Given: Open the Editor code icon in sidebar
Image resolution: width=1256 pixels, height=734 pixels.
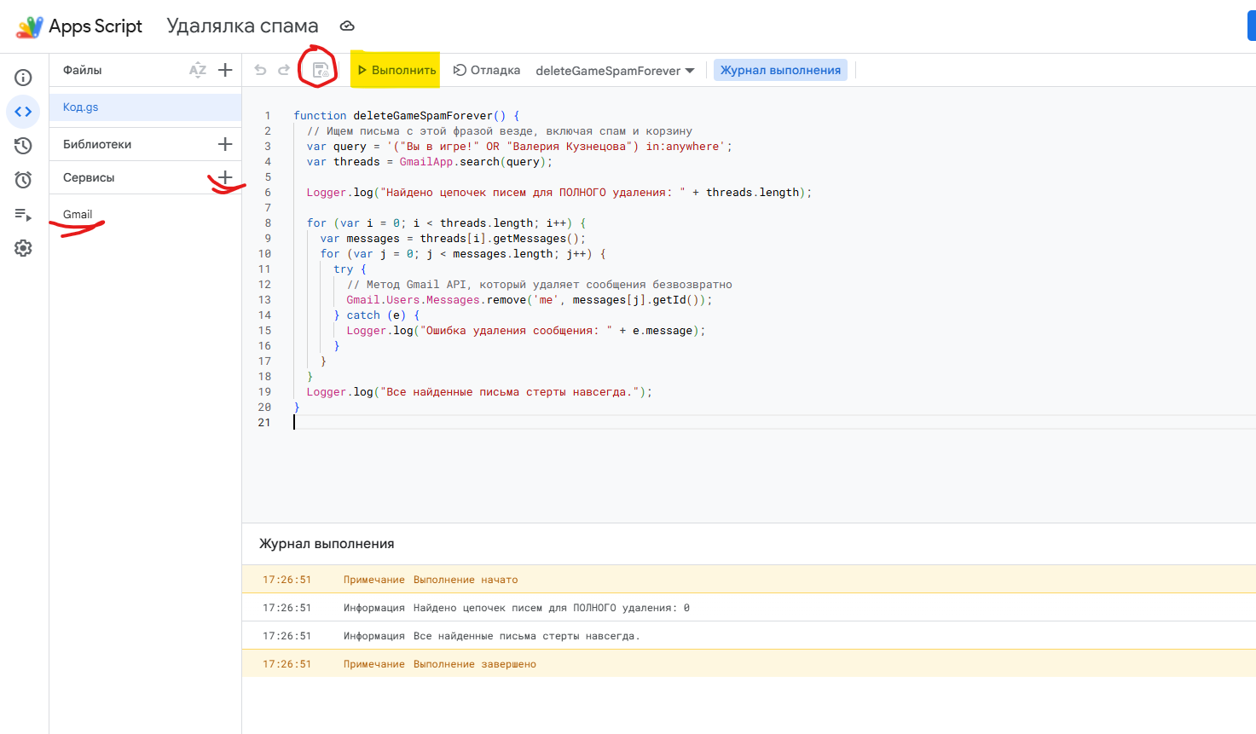Looking at the screenshot, I should (24, 112).
